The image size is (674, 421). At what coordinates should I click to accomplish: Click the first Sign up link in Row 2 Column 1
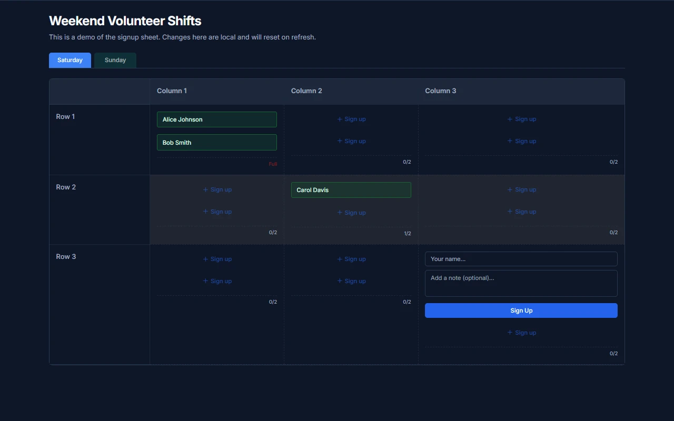[x=217, y=189]
